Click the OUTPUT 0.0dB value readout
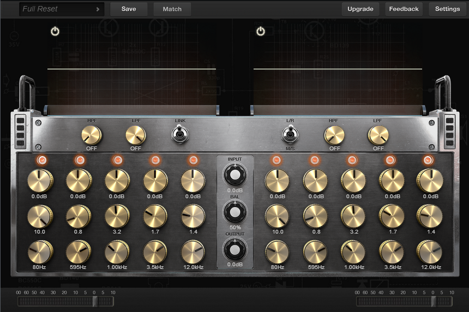469x312 pixels. [235, 264]
